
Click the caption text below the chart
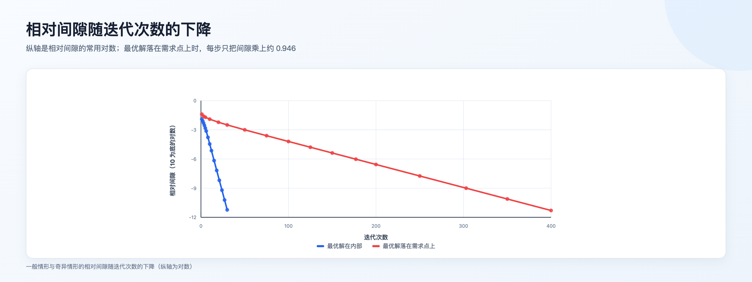click(109, 266)
